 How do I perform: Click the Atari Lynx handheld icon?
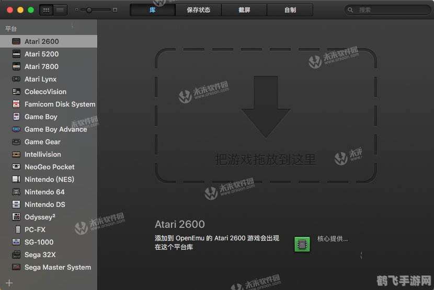(16, 79)
